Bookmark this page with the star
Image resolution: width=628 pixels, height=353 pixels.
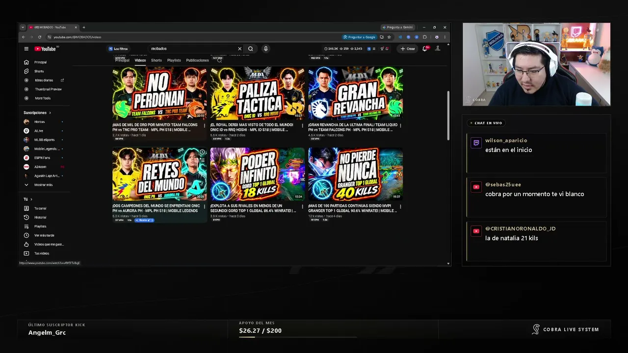click(x=389, y=37)
